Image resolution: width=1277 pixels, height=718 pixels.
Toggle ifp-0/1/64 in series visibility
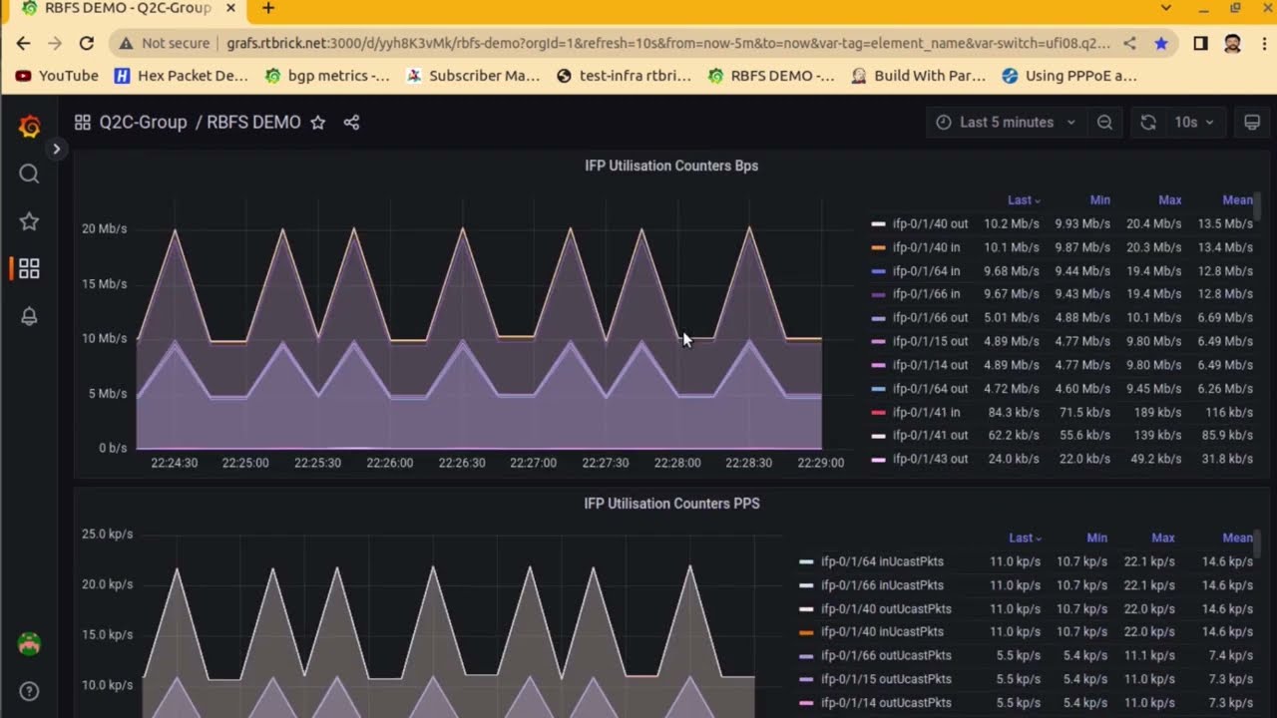(x=926, y=271)
